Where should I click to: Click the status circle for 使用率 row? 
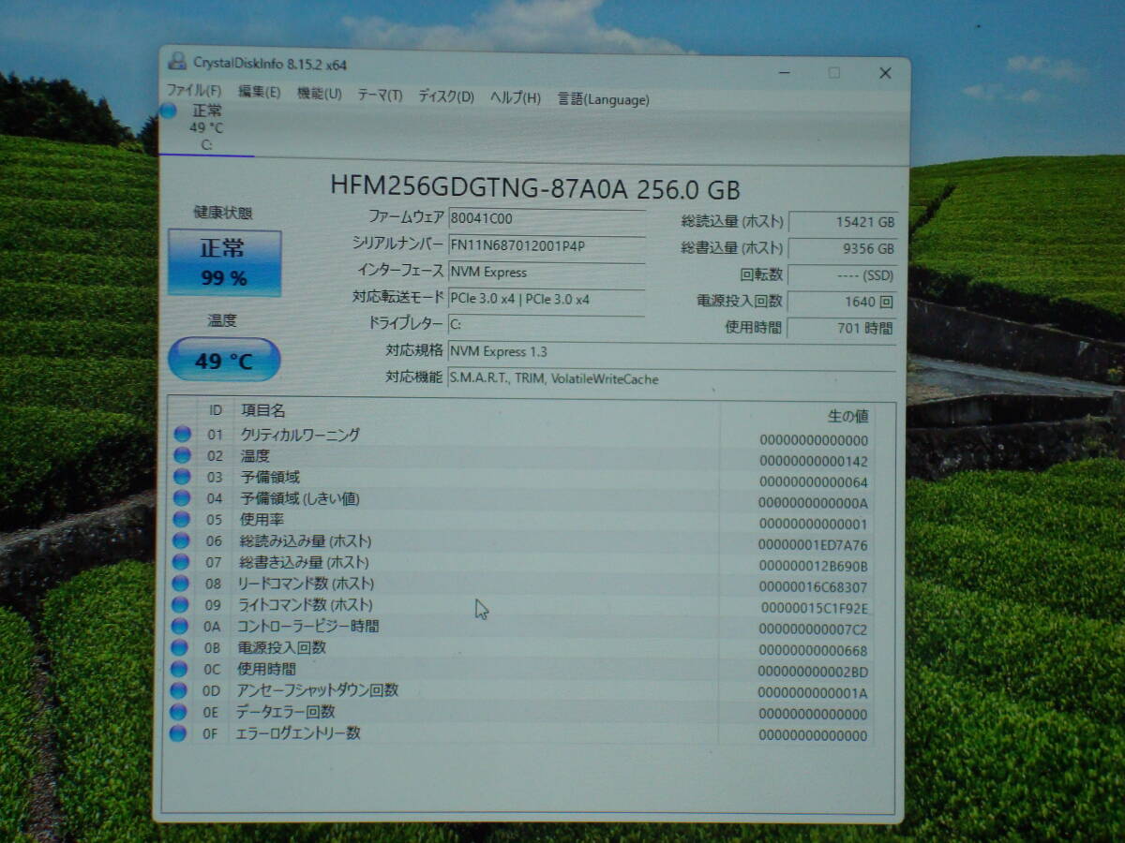182,519
